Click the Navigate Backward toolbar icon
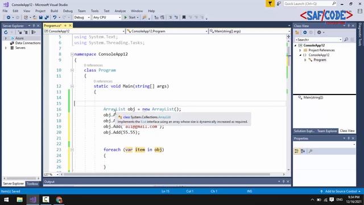 (9, 18)
